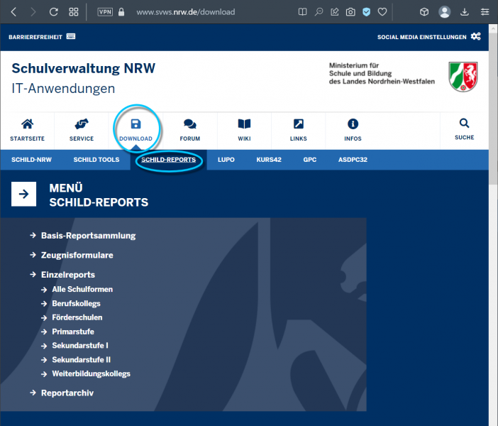Open Social Media Einstellungen

coord(422,37)
